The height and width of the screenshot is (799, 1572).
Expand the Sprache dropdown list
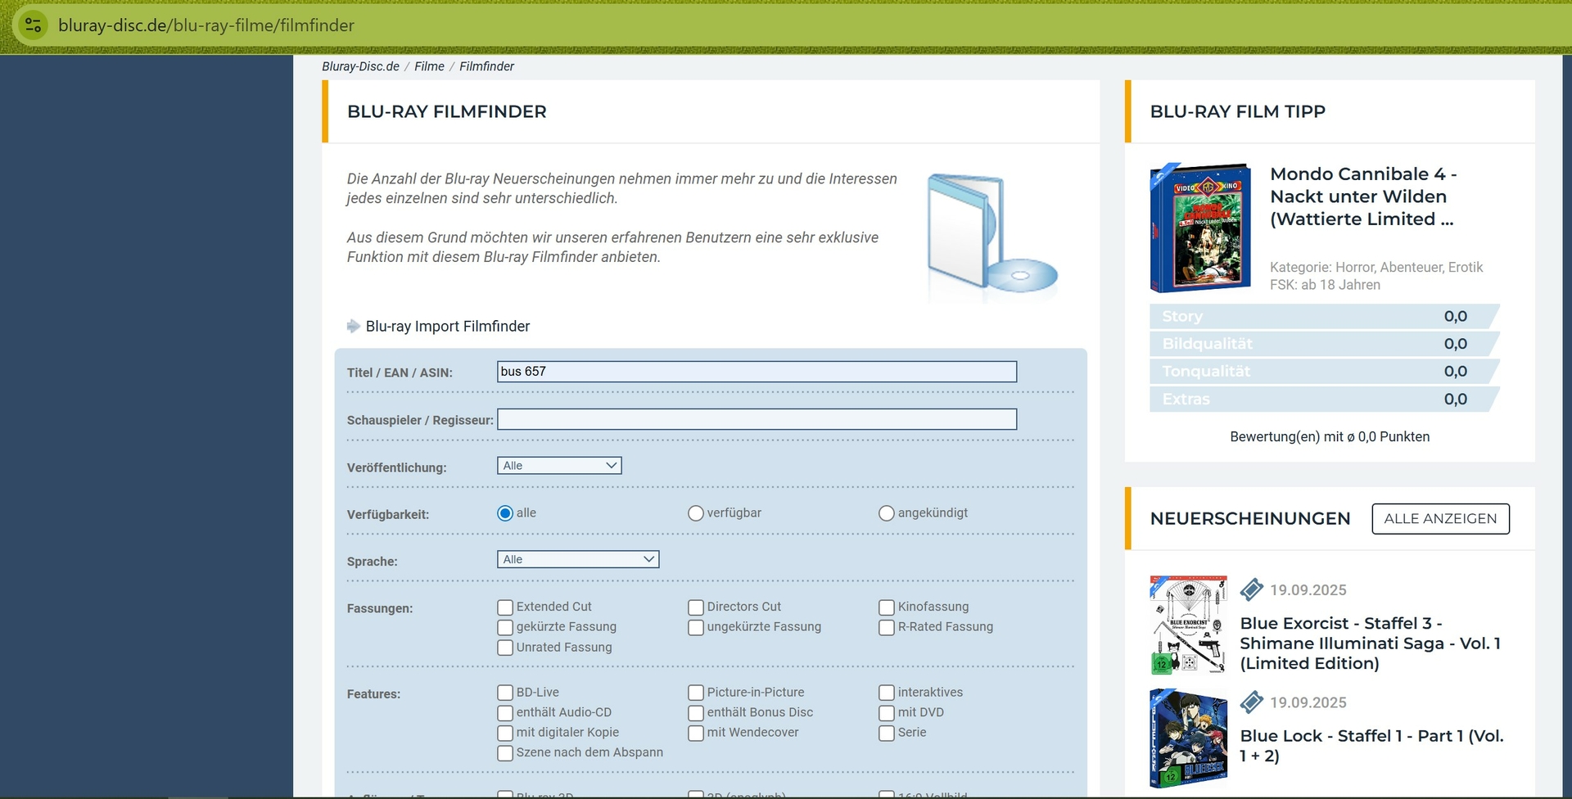click(577, 560)
